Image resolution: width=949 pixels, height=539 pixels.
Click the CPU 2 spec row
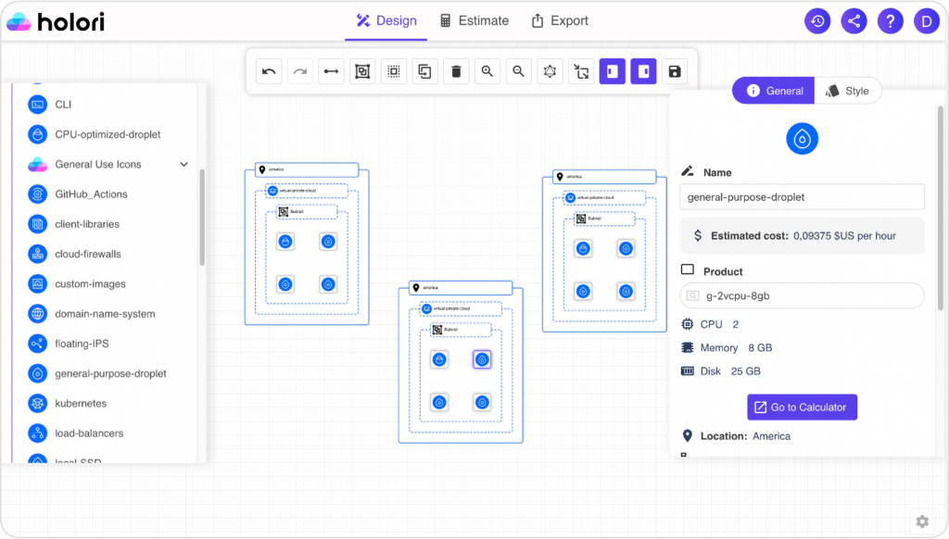710,324
